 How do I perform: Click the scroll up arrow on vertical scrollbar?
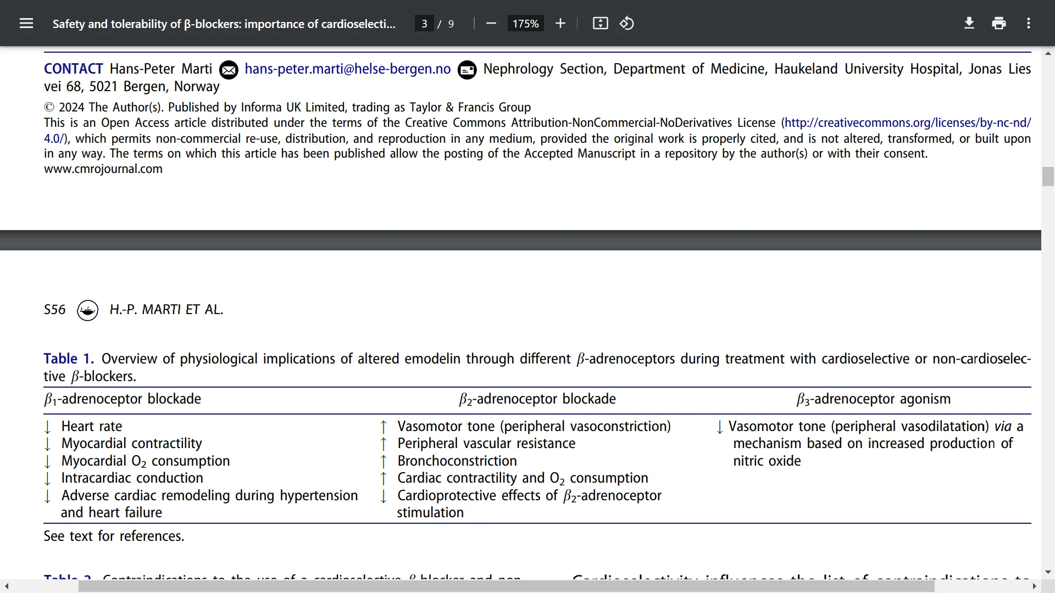click(x=1048, y=53)
